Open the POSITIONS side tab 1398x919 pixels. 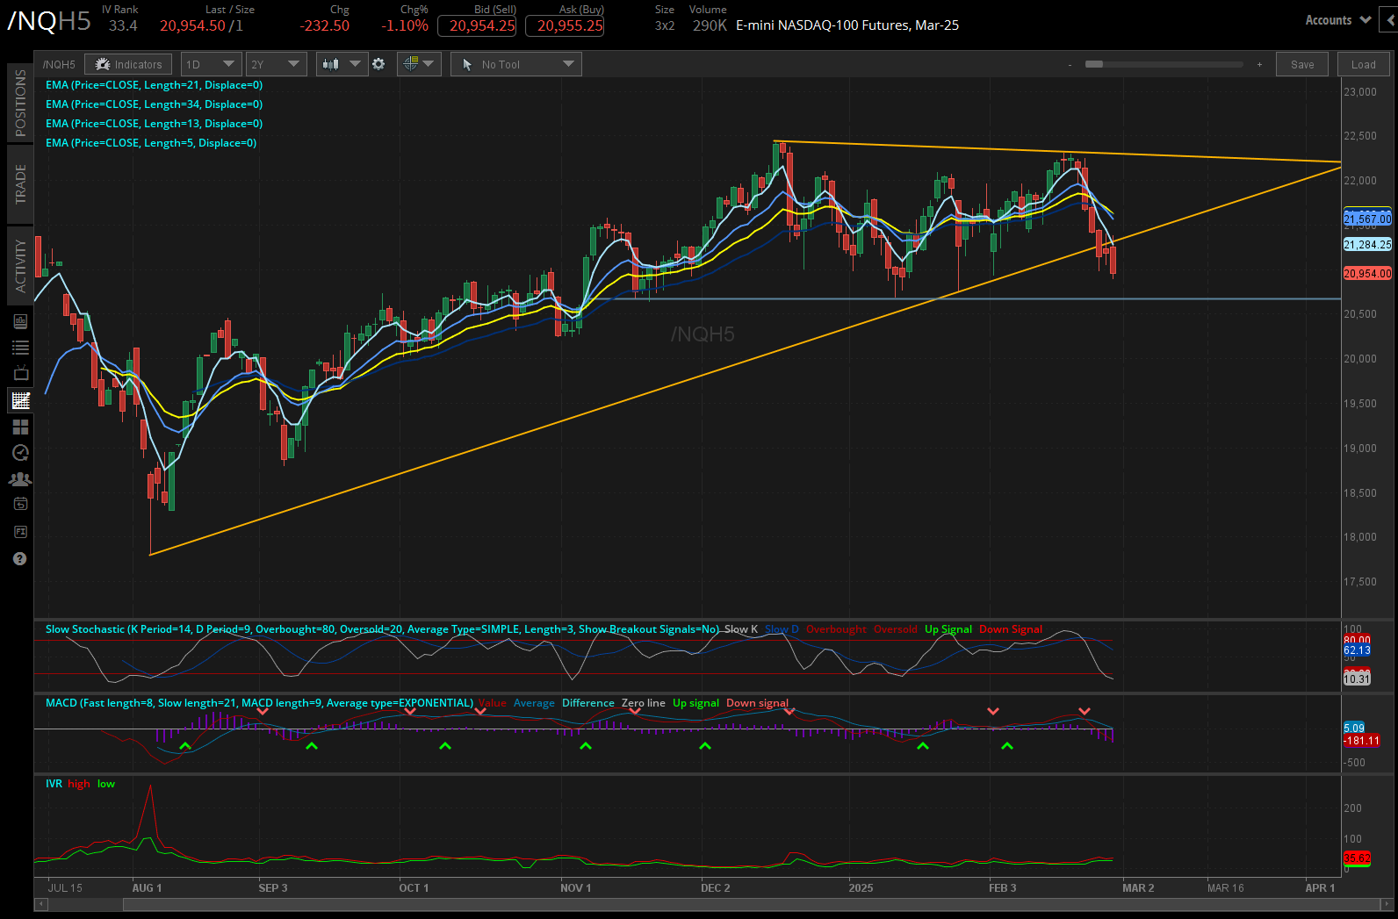20,103
